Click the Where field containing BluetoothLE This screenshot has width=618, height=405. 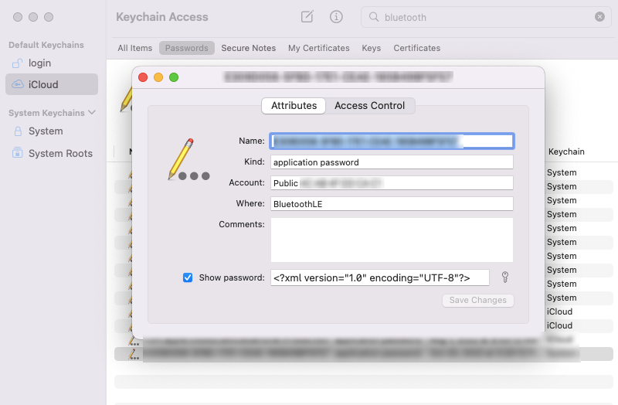click(392, 204)
